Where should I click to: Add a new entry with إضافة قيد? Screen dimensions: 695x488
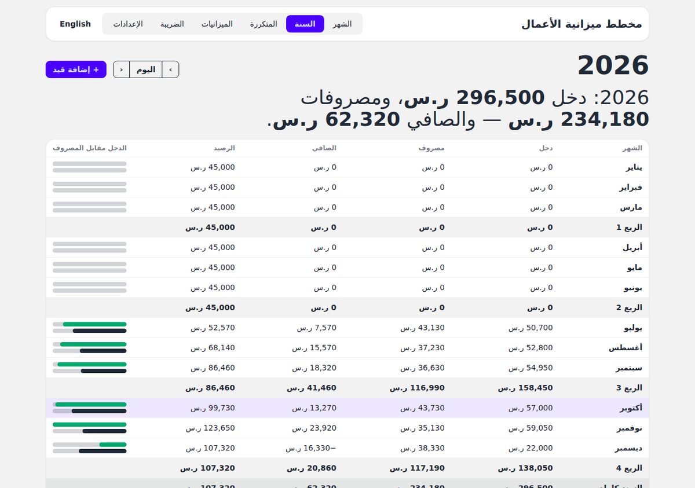point(76,69)
